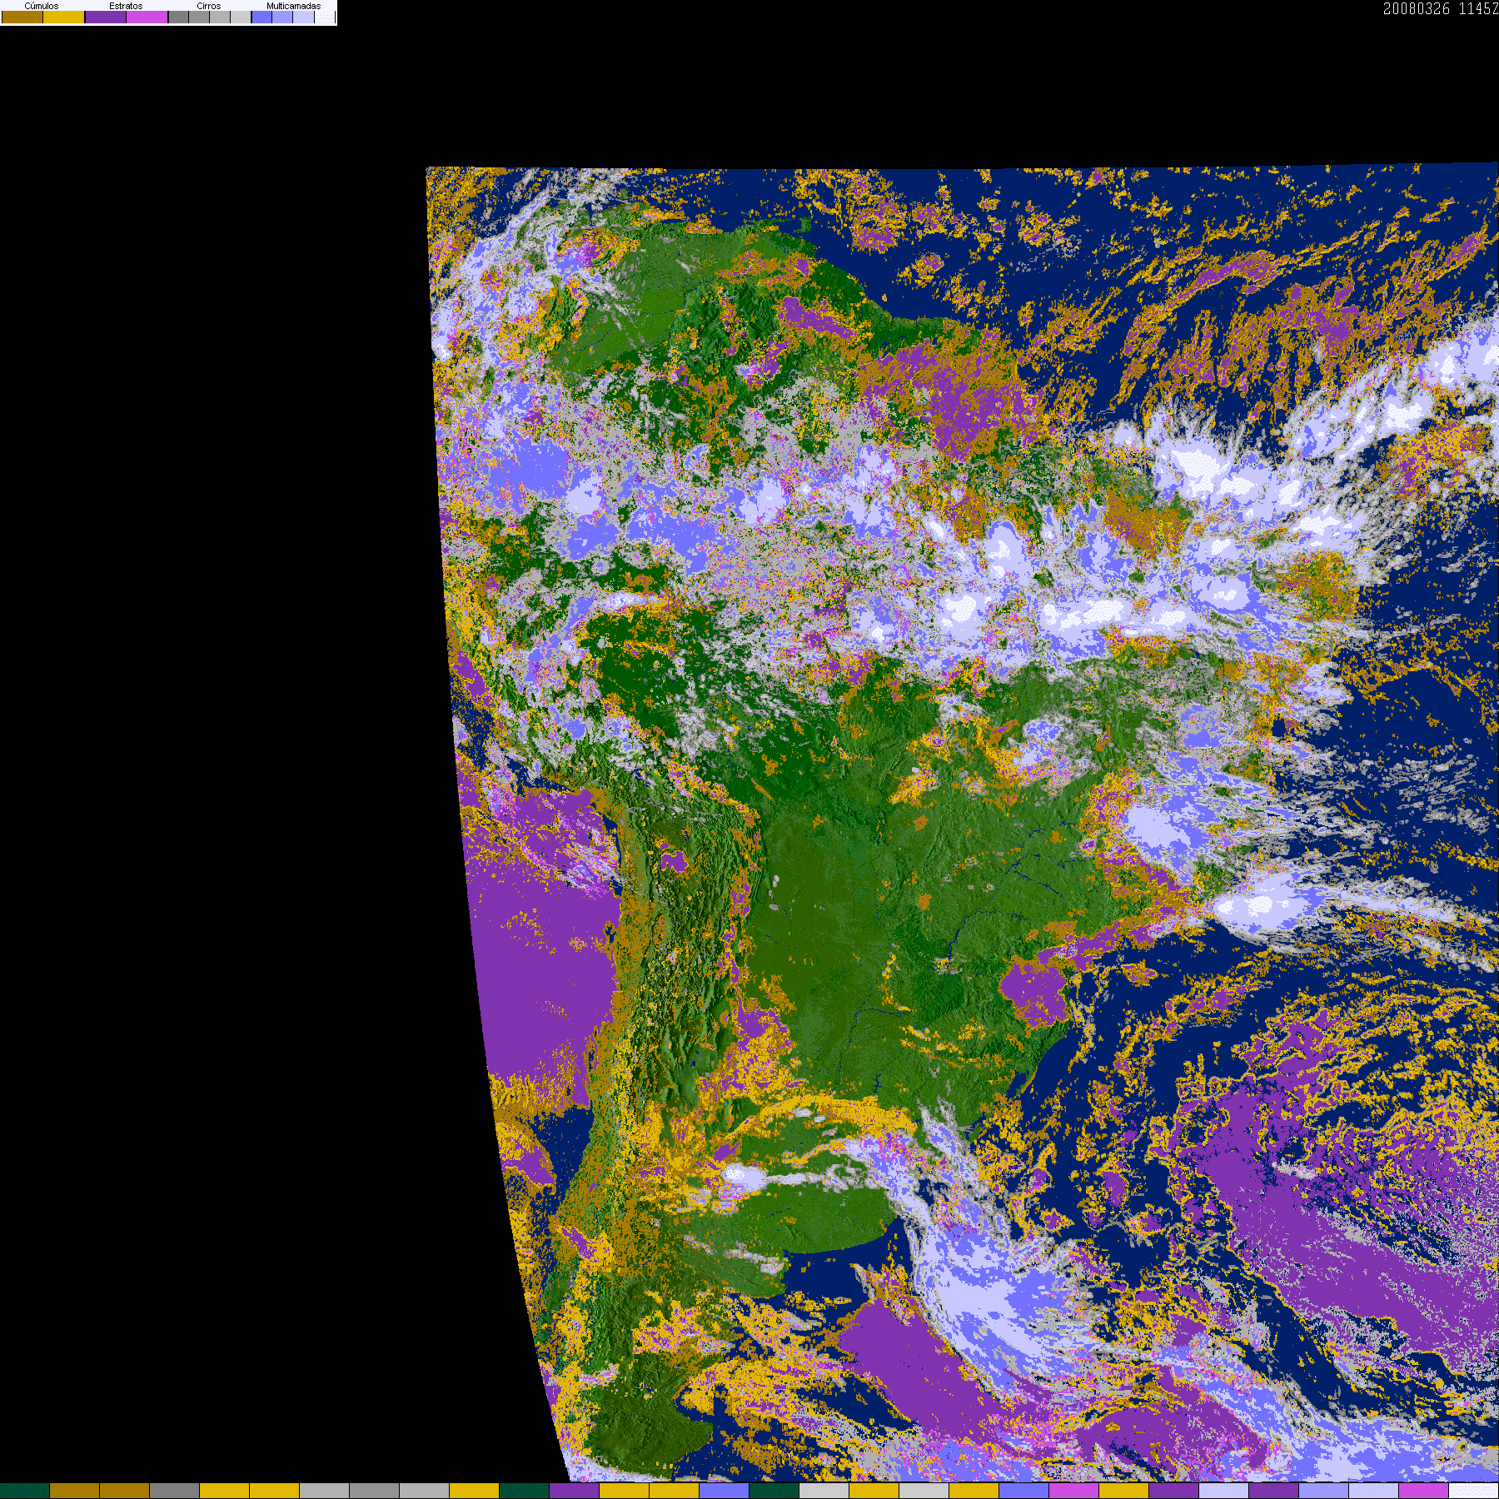Click the white dotted Multicamadas legend swatch
The width and height of the screenshot is (1499, 1499).
point(325,17)
